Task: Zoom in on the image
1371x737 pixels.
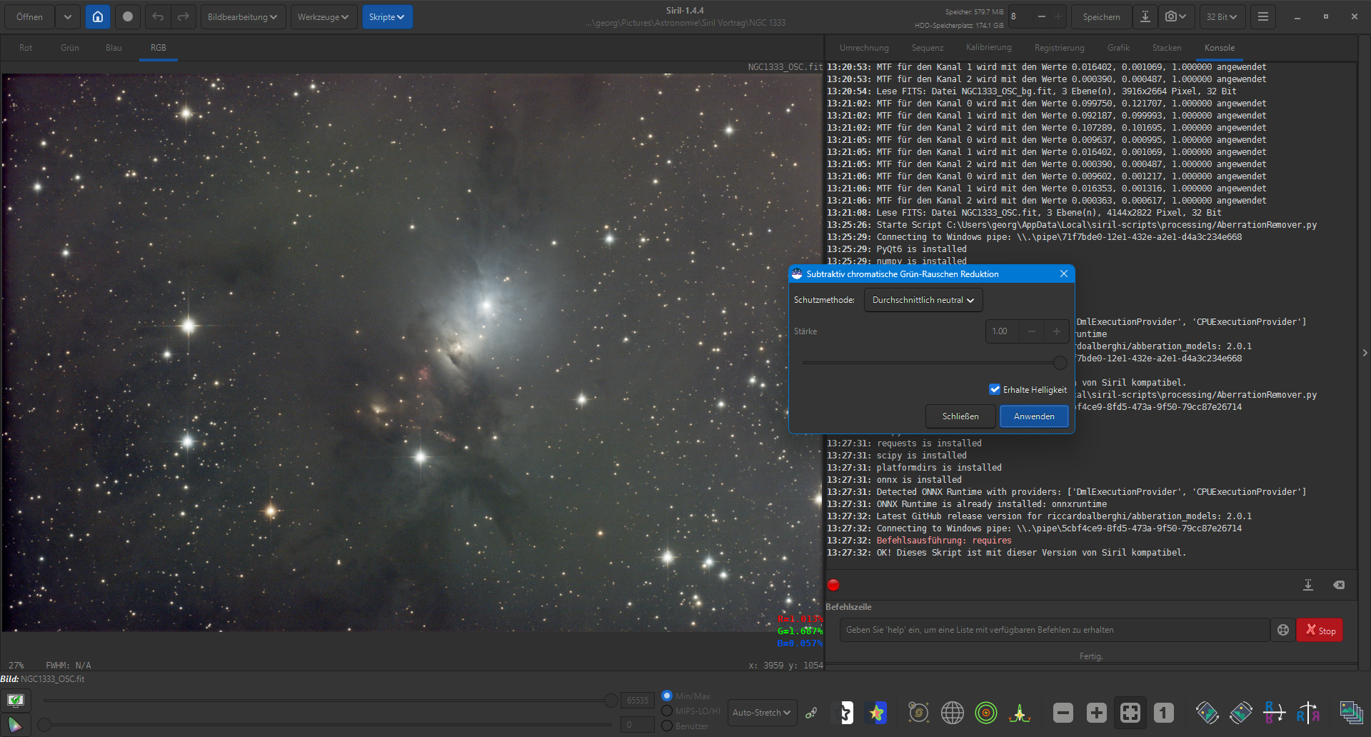Action: [x=1097, y=713]
